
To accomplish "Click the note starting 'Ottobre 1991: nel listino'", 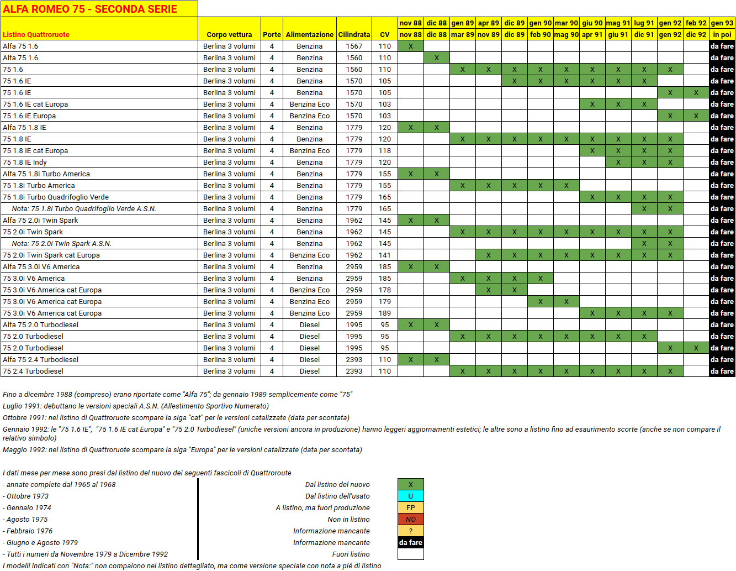I will click(x=176, y=417).
